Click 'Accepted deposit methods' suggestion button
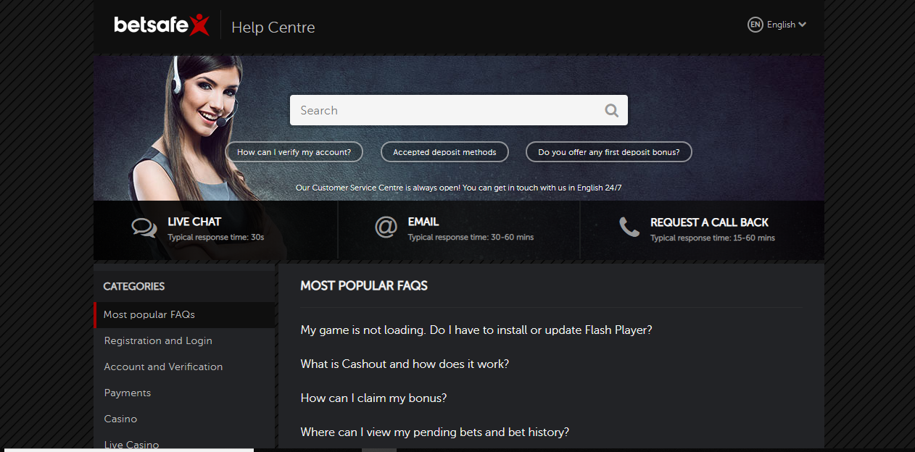Image resolution: width=915 pixels, height=452 pixels. (444, 152)
